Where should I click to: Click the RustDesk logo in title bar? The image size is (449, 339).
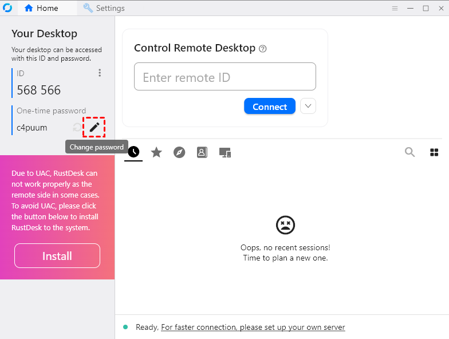(8, 8)
